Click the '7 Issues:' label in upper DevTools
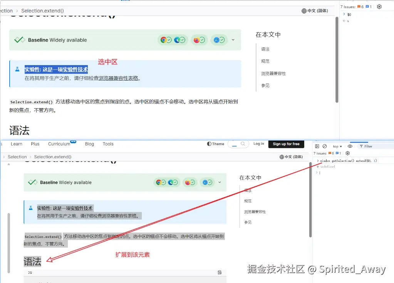The width and height of the screenshot is (394, 283). [348, 7]
